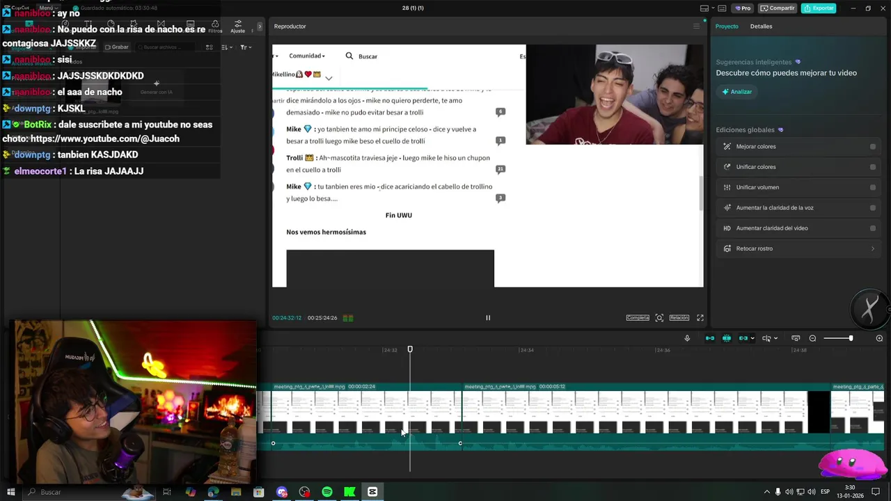This screenshot has width=891, height=501.
Task: Click the preview axis split icon
Action: tap(766, 338)
